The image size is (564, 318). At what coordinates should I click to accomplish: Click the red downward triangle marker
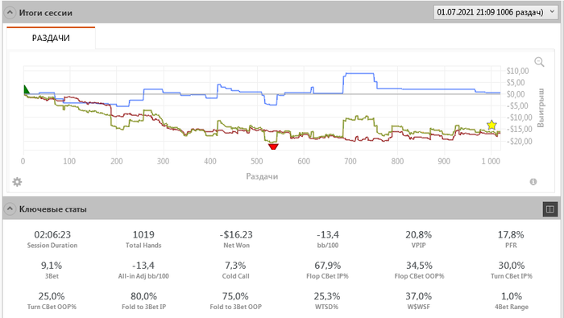pos(273,147)
